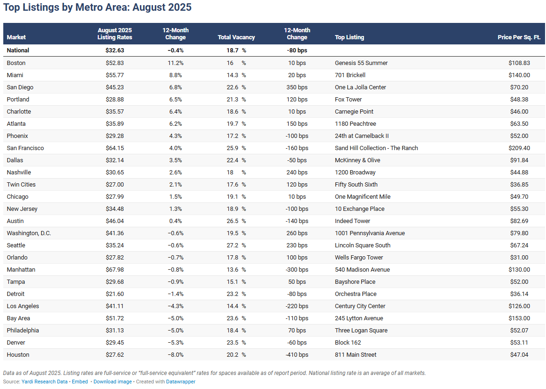This screenshot has width=546, height=389.
Task: Click the 701 Brickell top listing
Action: click(x=350, y=75)
